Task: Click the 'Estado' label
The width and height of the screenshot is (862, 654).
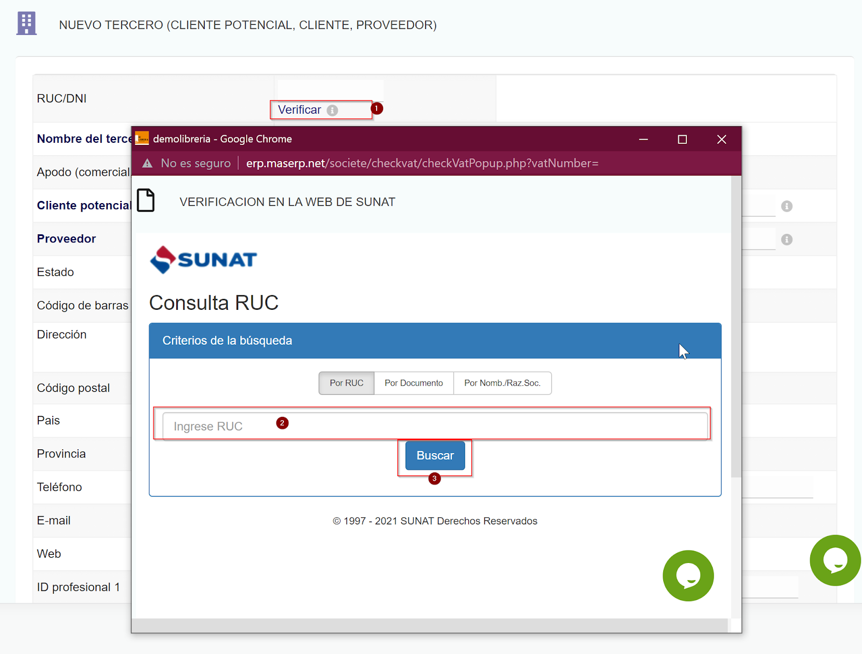Action: click(55, 272)
